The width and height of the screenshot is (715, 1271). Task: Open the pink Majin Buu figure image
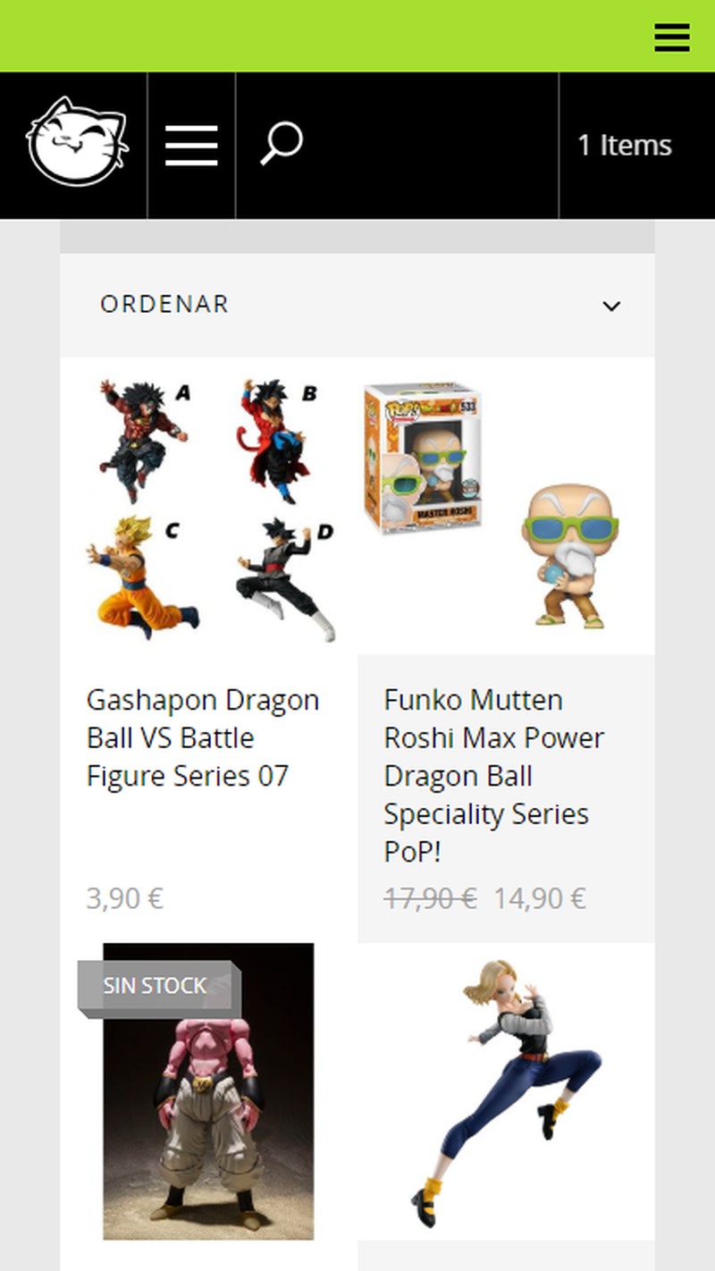(x=209, y=1091)
